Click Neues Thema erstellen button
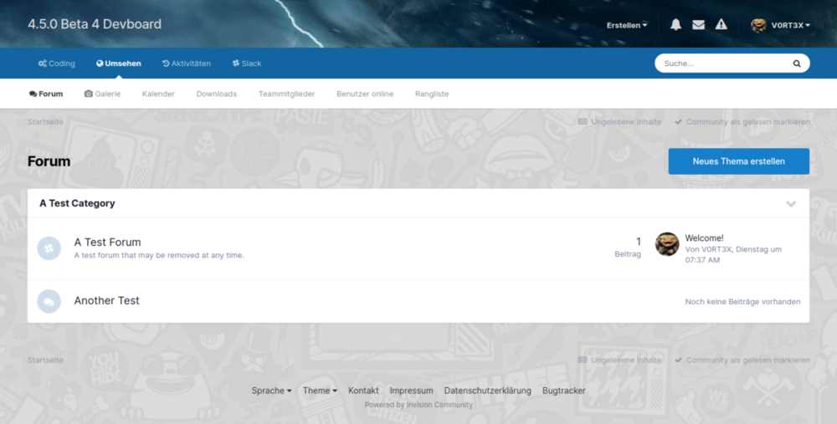Viewport: 837px width, 424px height. [x=738, y=161]
